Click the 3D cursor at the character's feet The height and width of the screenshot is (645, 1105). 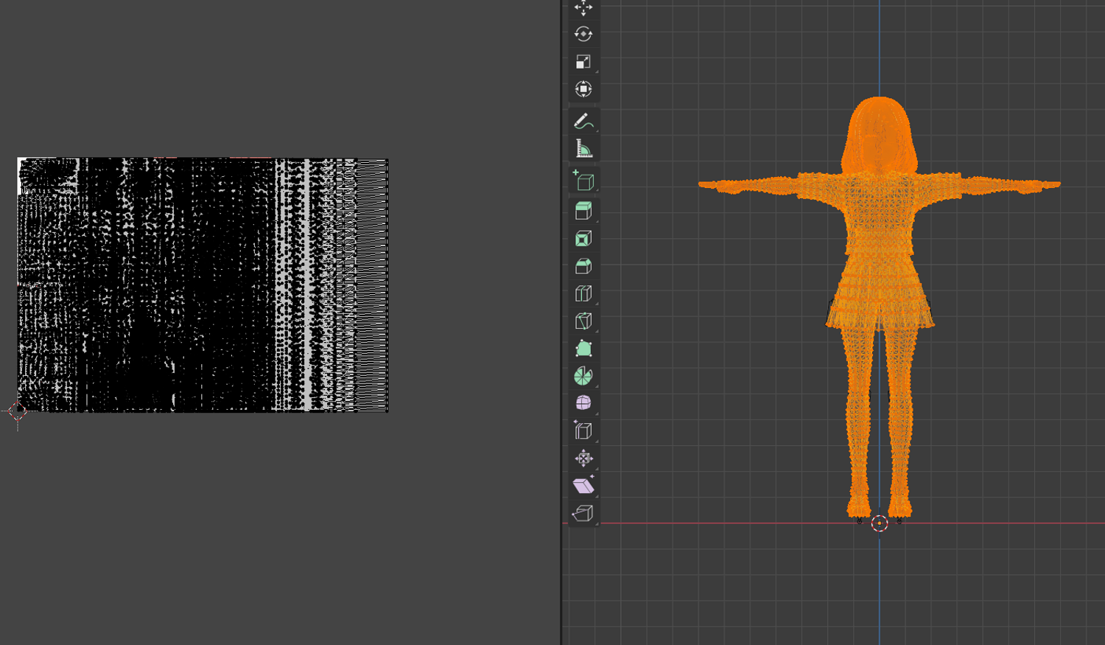pyautogui.click(x=879, y=523)
